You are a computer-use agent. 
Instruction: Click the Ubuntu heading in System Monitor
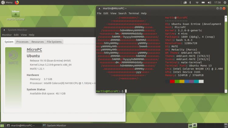(x=33, y=56)
